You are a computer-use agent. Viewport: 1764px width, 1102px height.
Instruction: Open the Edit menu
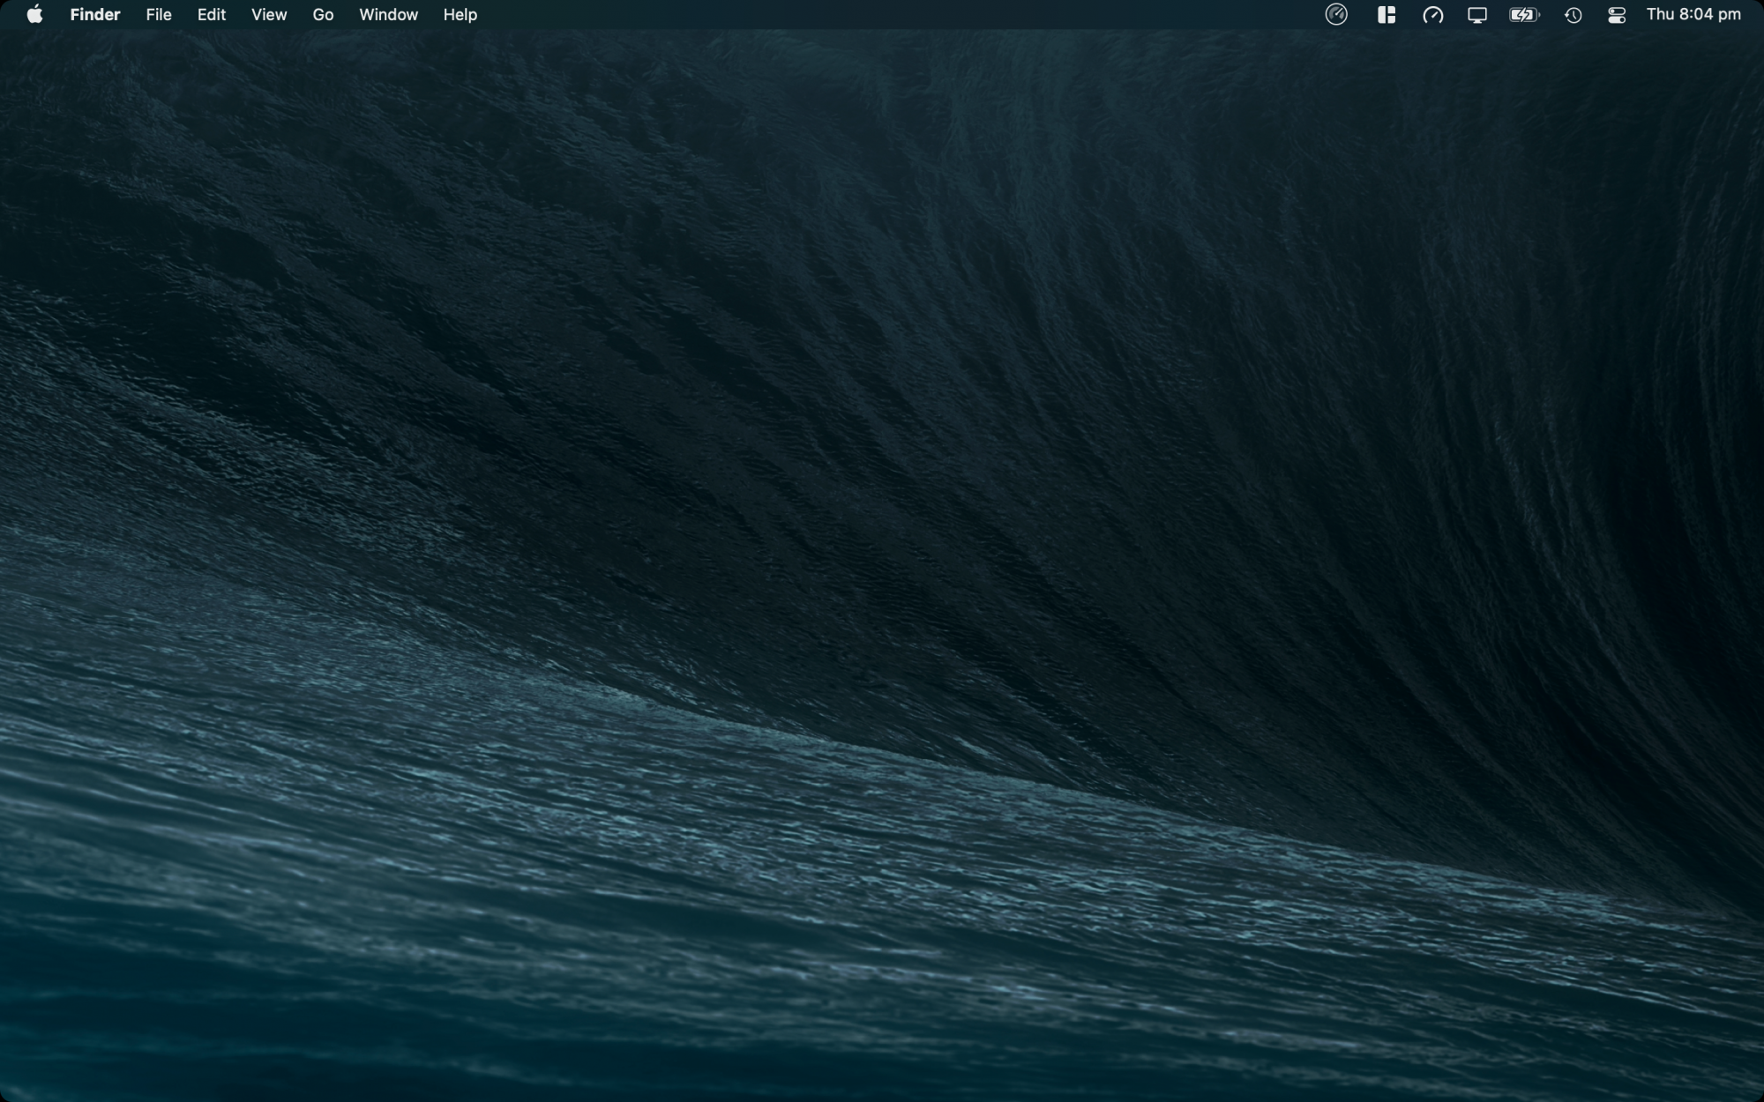211,15
